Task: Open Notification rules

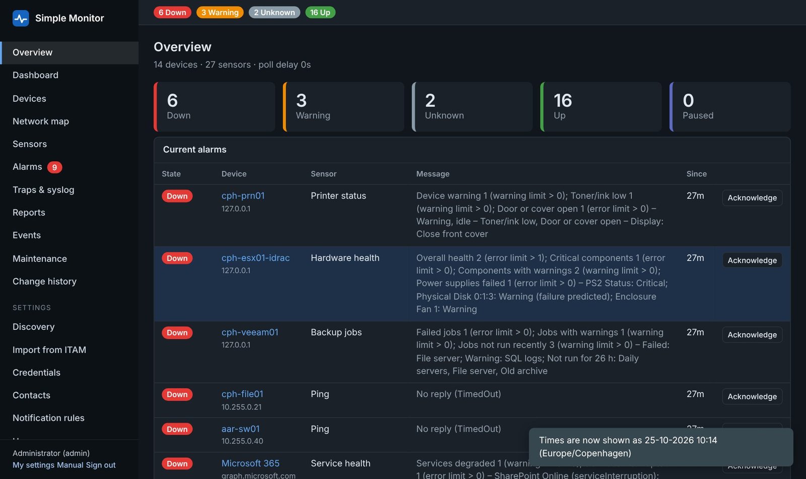Action: 70,418
